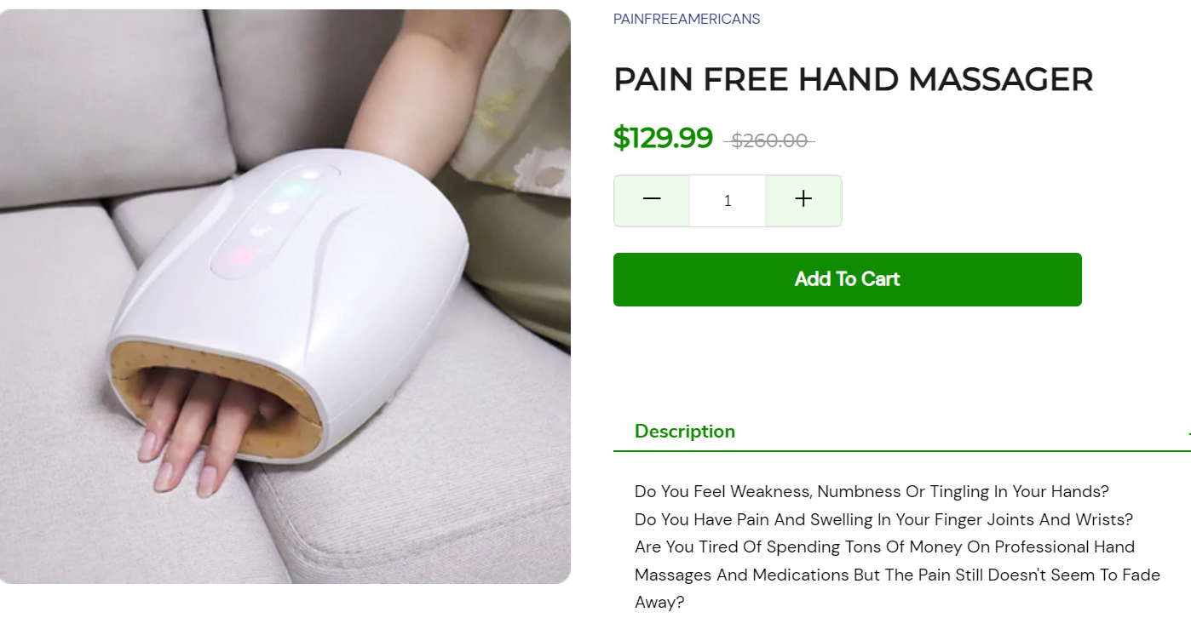Click the 'Do You Feel Weakness' text line

[x=872, y=491]
